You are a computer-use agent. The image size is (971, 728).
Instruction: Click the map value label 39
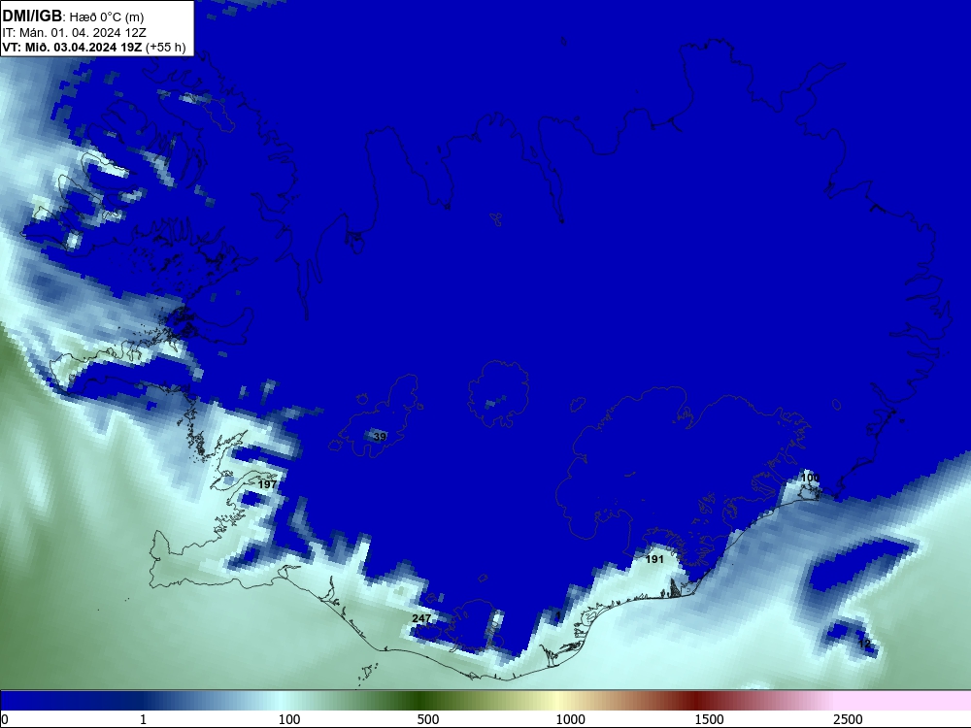380,437
